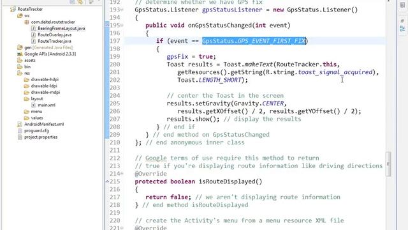Click results.show() on line 207
This screenshot has height=230, width=408.
(193, 119)
